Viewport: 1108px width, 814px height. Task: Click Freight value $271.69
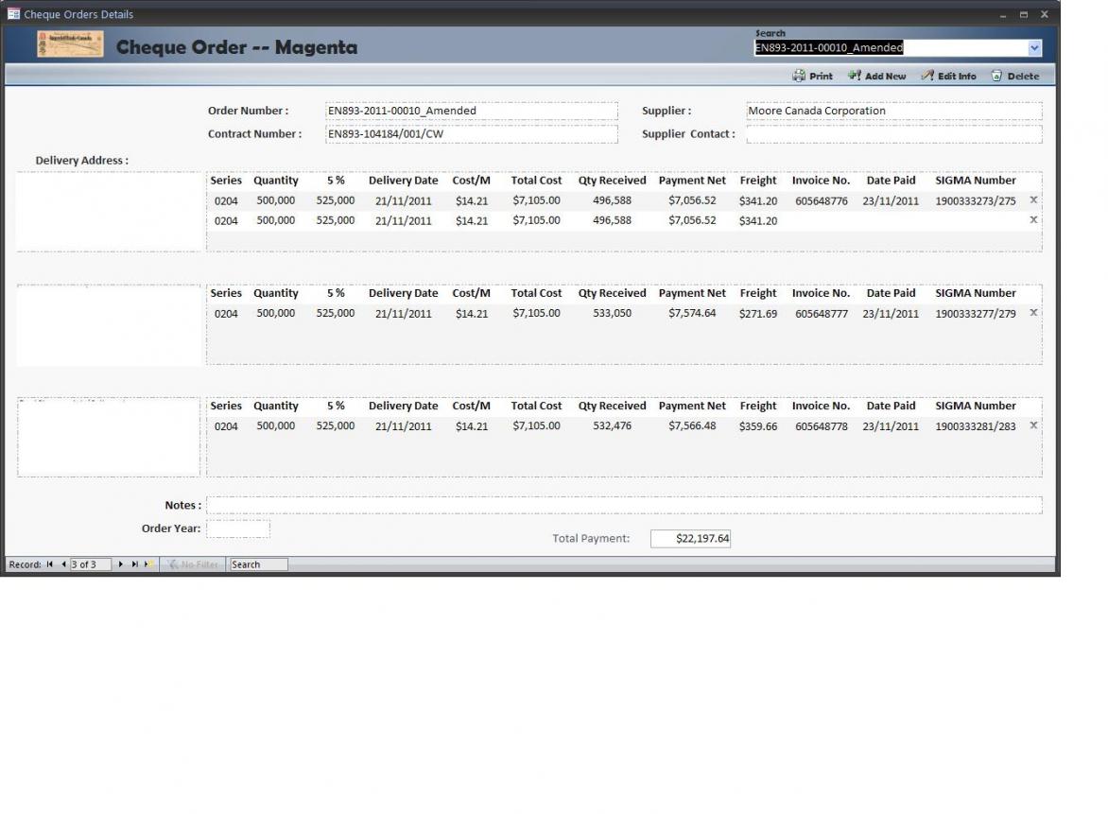click(x=758, y=314)
